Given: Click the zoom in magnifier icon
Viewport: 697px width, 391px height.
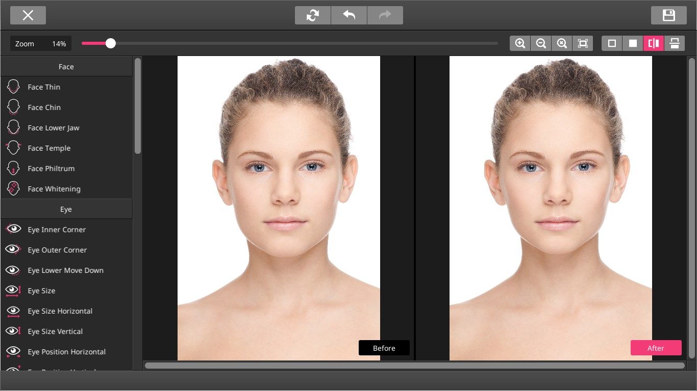Looking at the screenshot, I should point(520,43).
